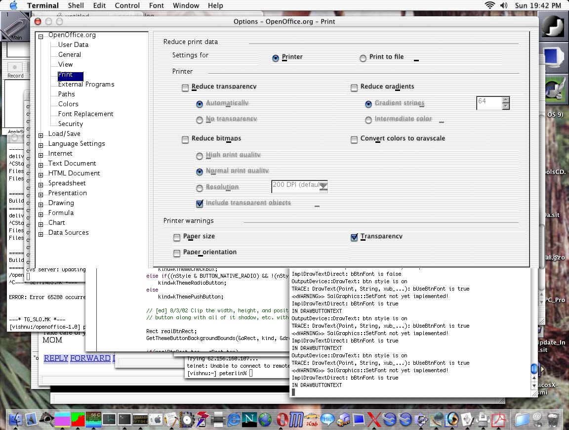The width and height of the screenshot is (569, 430).
Task: Select the Print to file radio button
Action: point(363,58)
